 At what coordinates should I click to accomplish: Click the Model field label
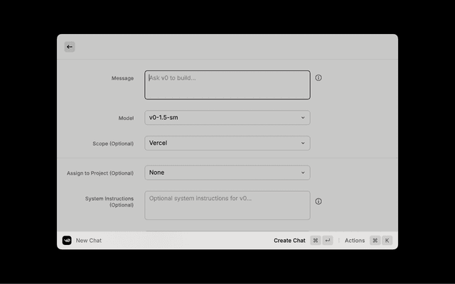point(125,118)
